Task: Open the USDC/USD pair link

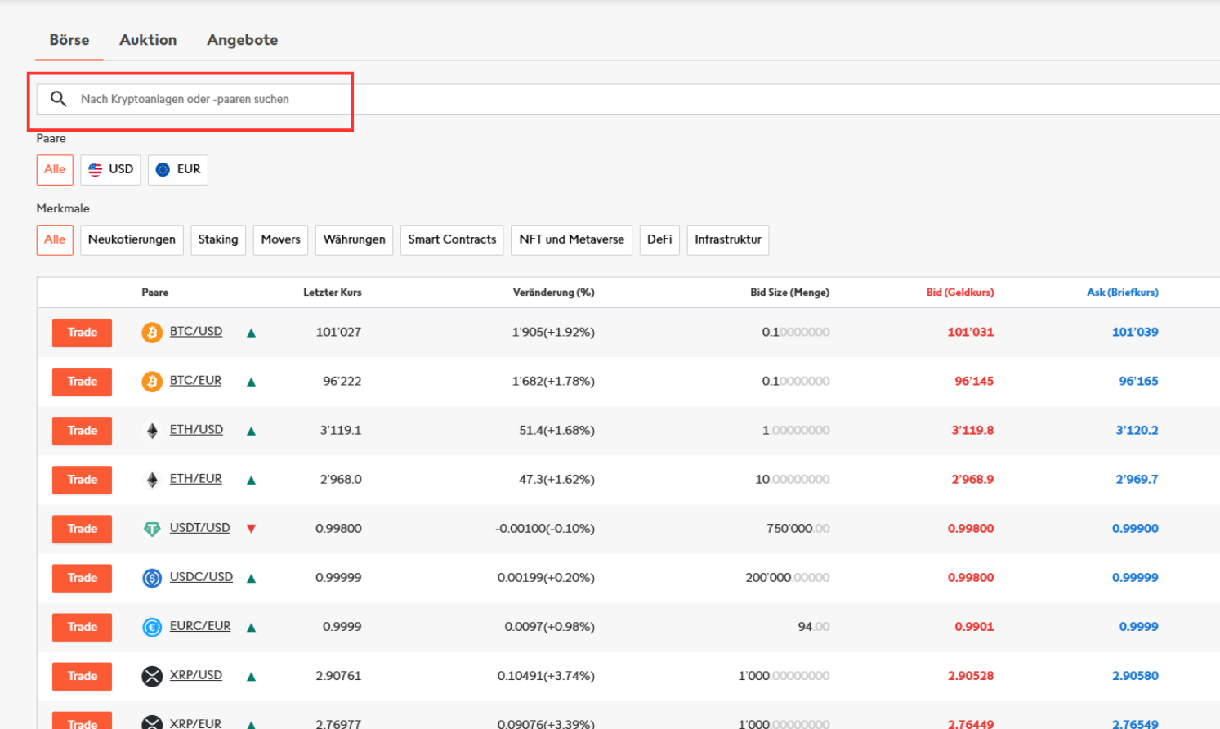Action: click(201, 577)
